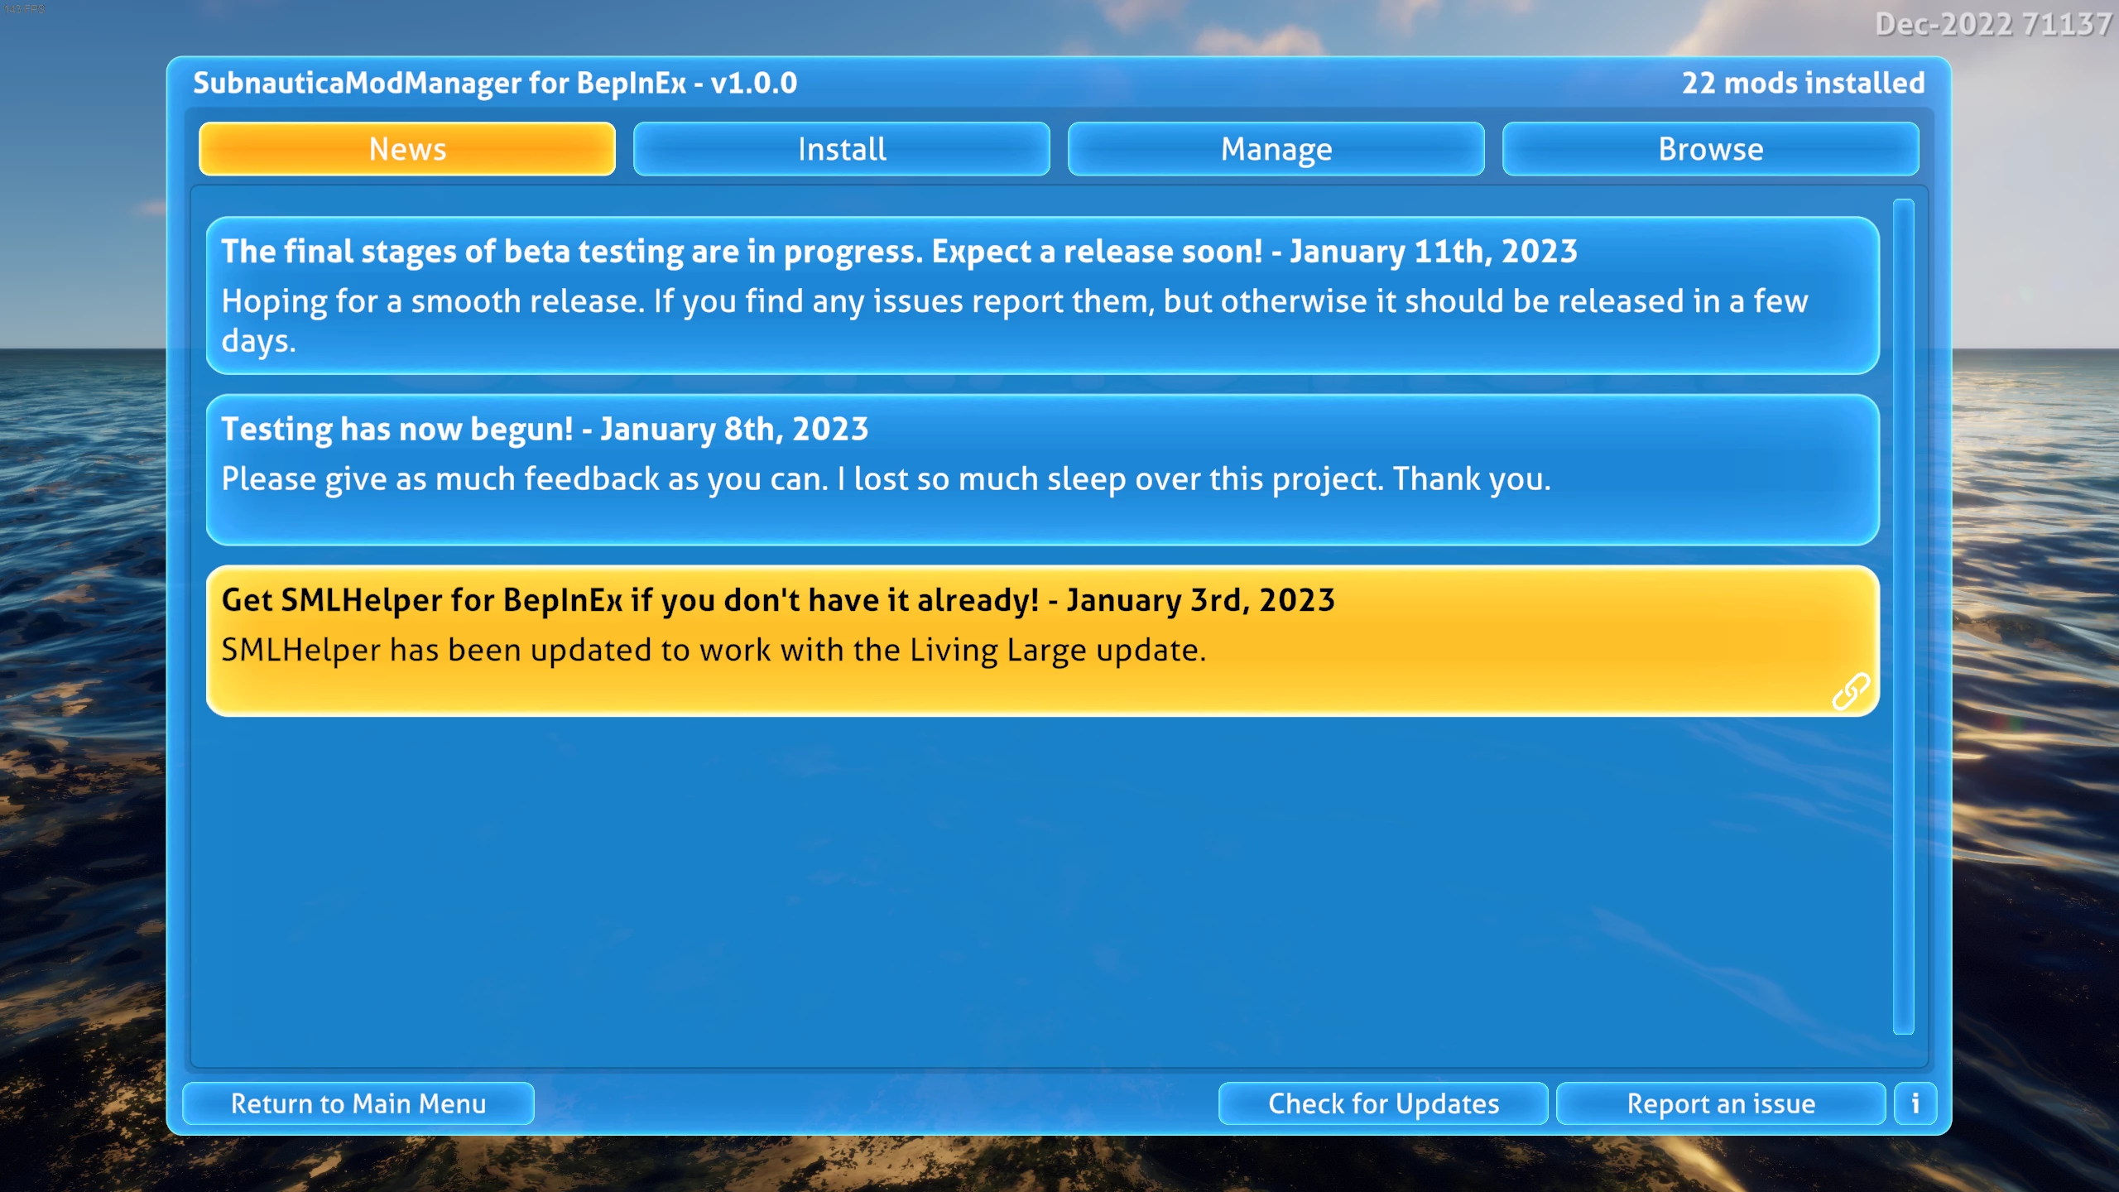Click the "Dec-2022 71137" build label
The height and width of the screenshot is (1192, 2119).
pyautogui.click(x=1993, y=24)
